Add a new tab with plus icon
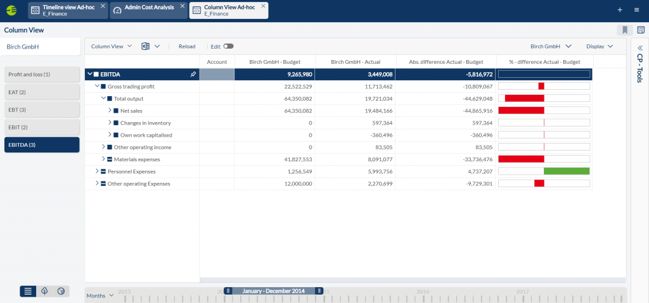649x303 pixels. 620,10
